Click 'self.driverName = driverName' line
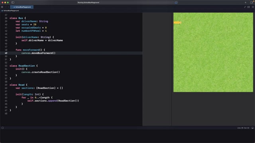 coord(42,41)
